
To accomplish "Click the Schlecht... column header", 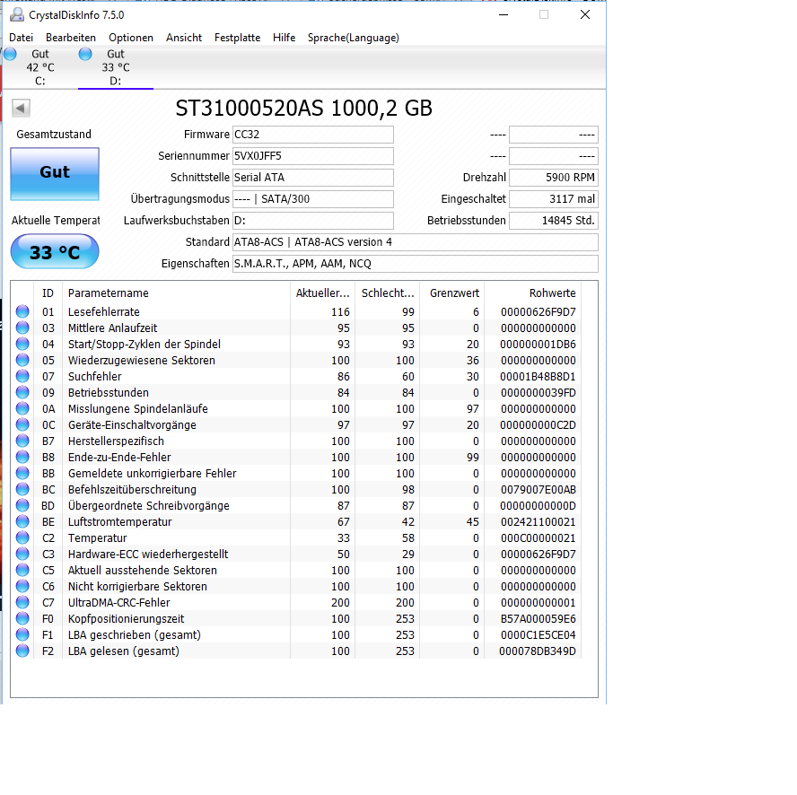I will point(388,293).
